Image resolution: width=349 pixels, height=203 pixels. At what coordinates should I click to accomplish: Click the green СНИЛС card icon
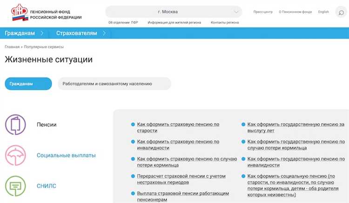(x=15, y=186)
